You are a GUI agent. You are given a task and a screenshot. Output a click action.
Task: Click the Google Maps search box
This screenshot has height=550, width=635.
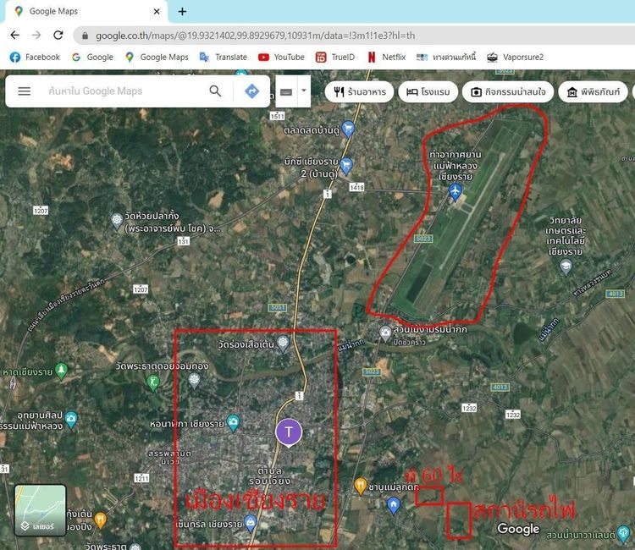[x=121, y=91]
